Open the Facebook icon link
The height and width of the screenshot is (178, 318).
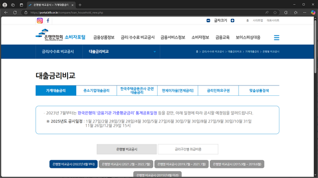coord(48,20)
